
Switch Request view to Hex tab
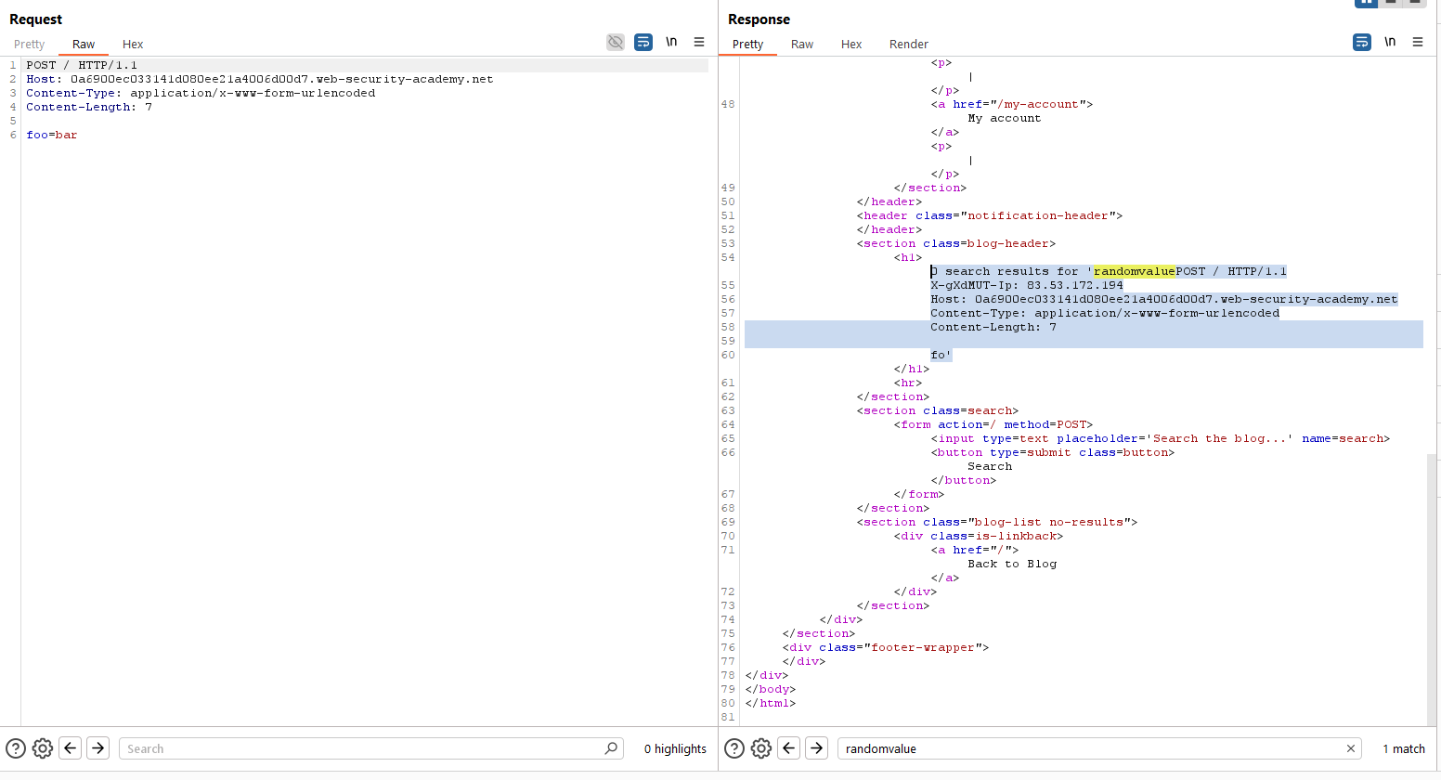[133, 44]
